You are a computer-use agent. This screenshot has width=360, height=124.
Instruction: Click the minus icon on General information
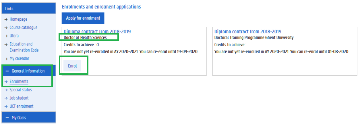7,71
